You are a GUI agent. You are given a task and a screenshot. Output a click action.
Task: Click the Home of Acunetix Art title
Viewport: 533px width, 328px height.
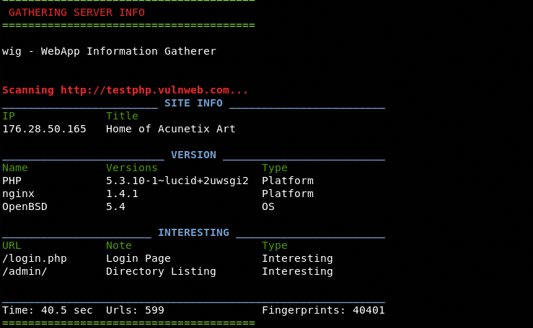coord(170,129)
